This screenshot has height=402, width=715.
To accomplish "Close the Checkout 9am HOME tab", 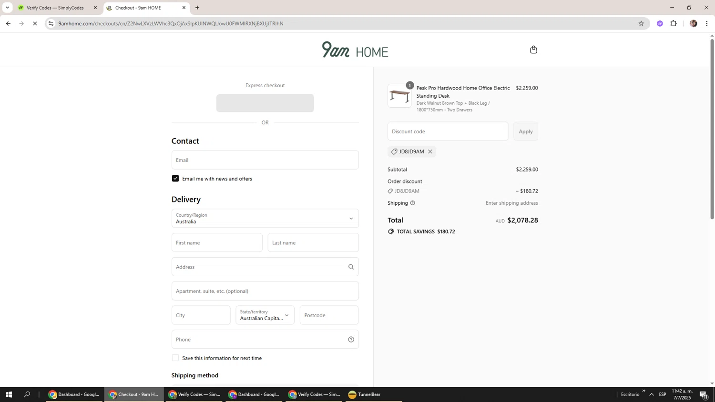I will (184, 8).
